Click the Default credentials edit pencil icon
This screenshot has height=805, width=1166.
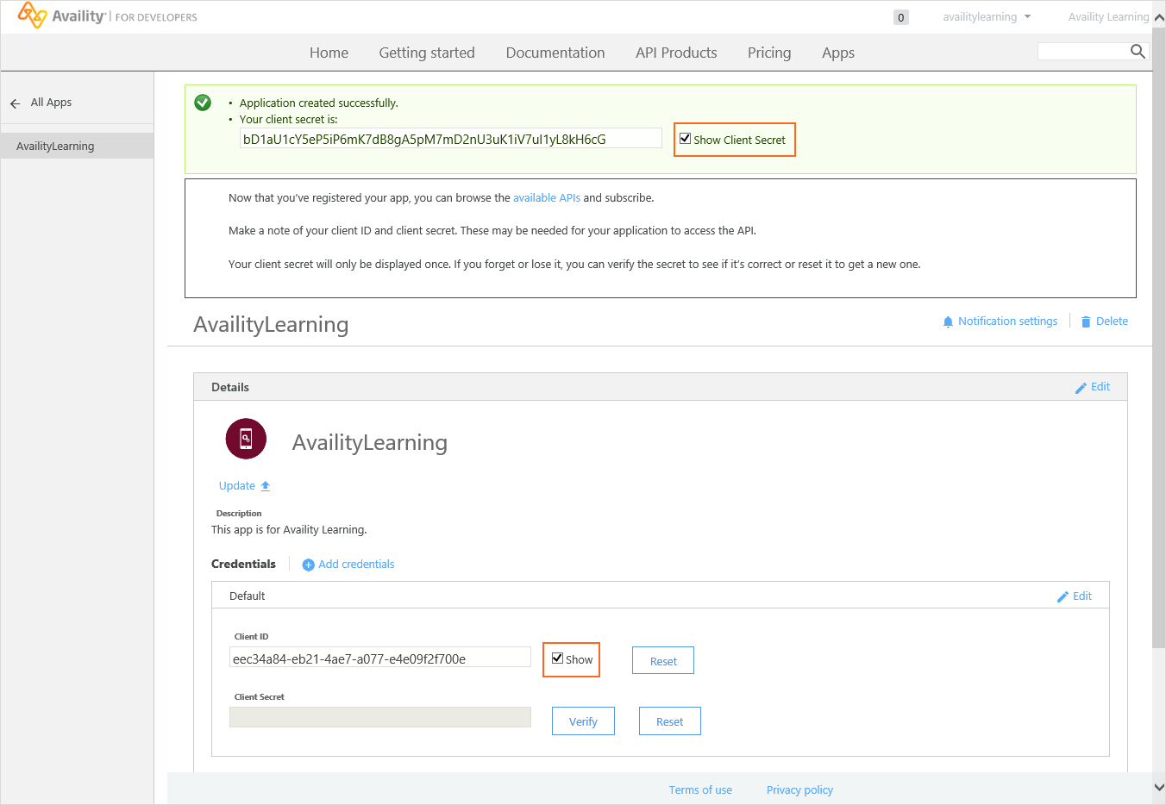point(1063,596)
